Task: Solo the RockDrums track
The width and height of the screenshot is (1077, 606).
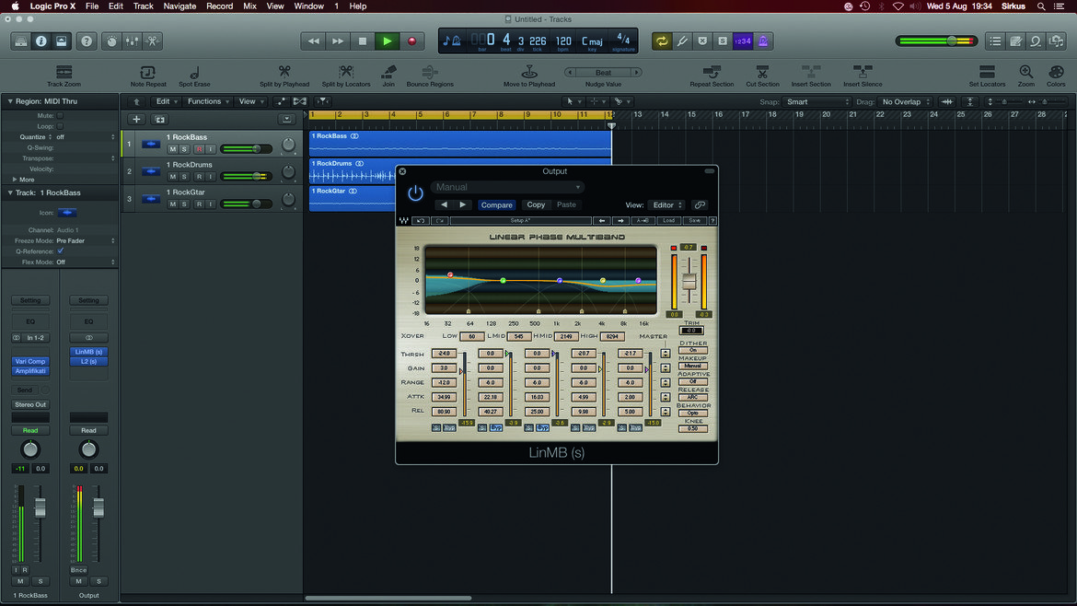Action: (184, 177)
